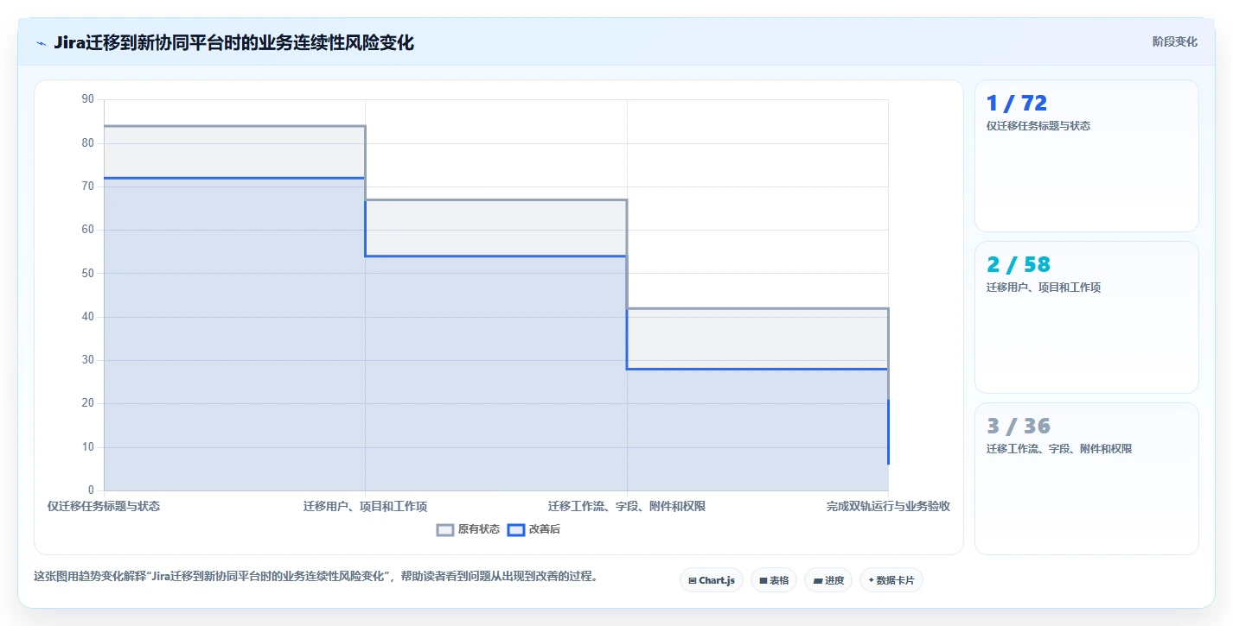Image resolution: width=1233 pixels, height=626 pixels.
Task: Click x-axis label 迁移用户、项目和工作项
Action: click(365, 506)
